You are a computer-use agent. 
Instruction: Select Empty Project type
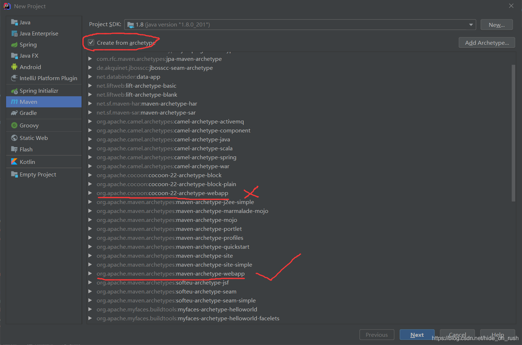tap(44, 174)
